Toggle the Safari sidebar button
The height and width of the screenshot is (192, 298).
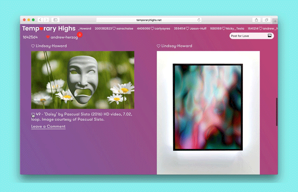55,20
